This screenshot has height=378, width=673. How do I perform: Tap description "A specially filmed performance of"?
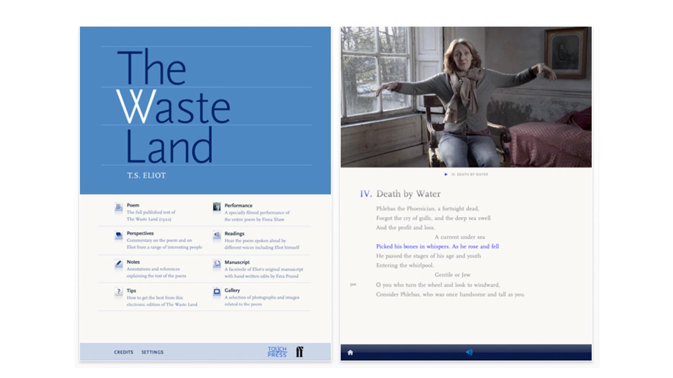coord(257,213)
